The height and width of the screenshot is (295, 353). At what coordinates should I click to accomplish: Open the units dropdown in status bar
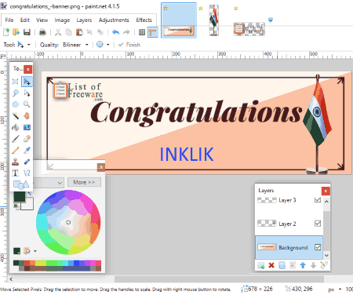click(340, 289)
